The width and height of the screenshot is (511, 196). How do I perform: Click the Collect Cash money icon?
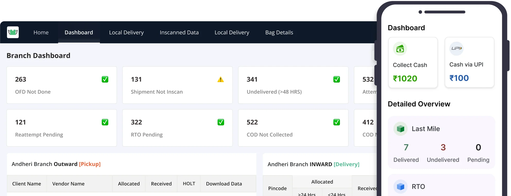point(400,49)
